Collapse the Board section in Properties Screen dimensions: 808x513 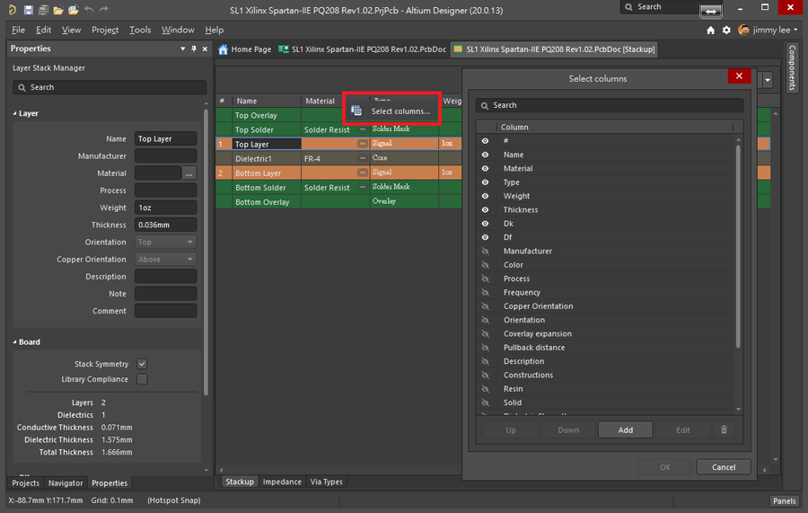pos(15,342)
